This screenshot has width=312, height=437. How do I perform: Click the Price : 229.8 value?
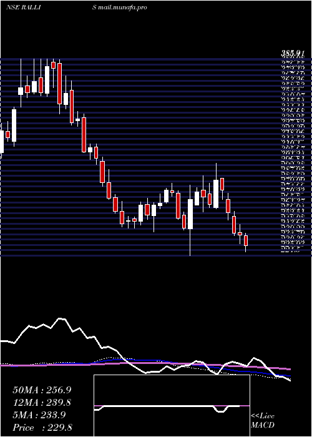coord(42,428)
